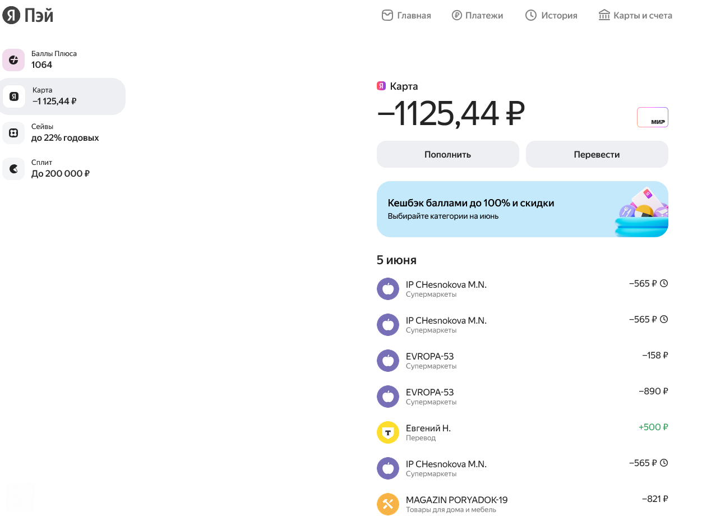Go to the Главная tab

(407, 15)
